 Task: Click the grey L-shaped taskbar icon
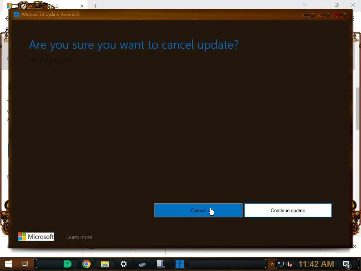(x=161, y=264)
